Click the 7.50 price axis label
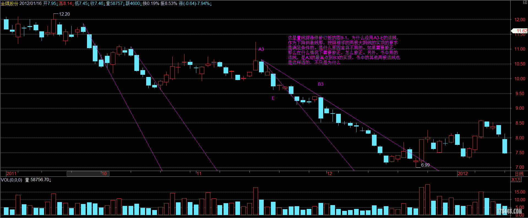The width and height of the screenshot is (528, 218). pyautogui.click(x=520, y=153)
